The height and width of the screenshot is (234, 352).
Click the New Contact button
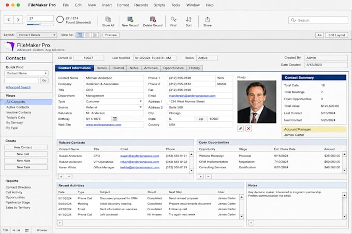coord(26,147)
